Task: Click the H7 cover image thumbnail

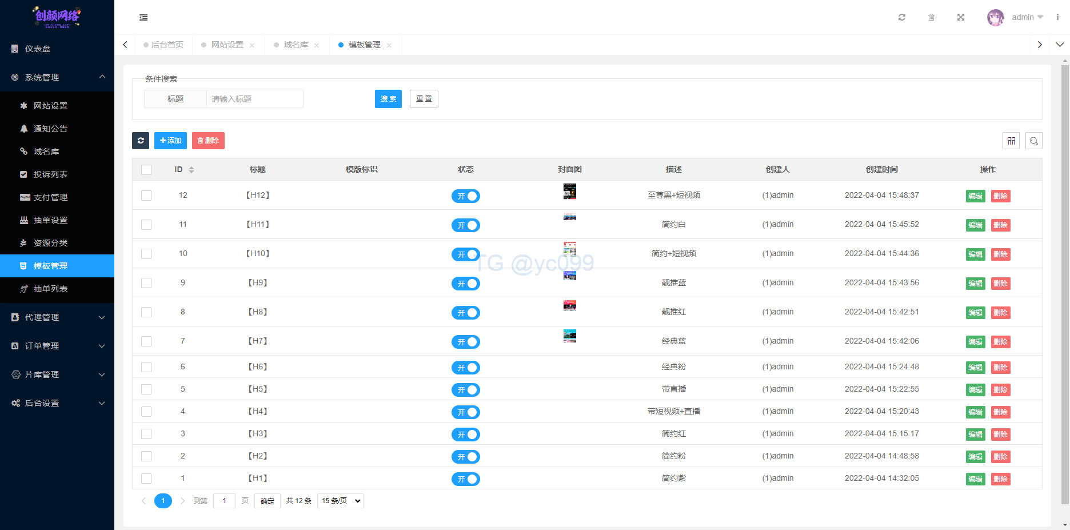Action: [x=569, y=336]
